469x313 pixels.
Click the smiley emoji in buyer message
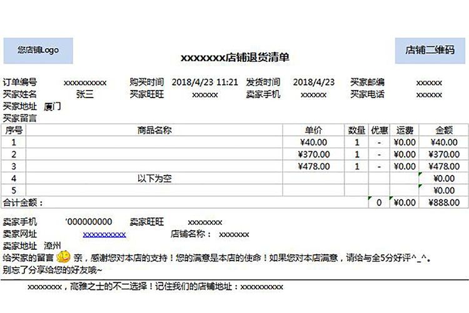(63, 257)
